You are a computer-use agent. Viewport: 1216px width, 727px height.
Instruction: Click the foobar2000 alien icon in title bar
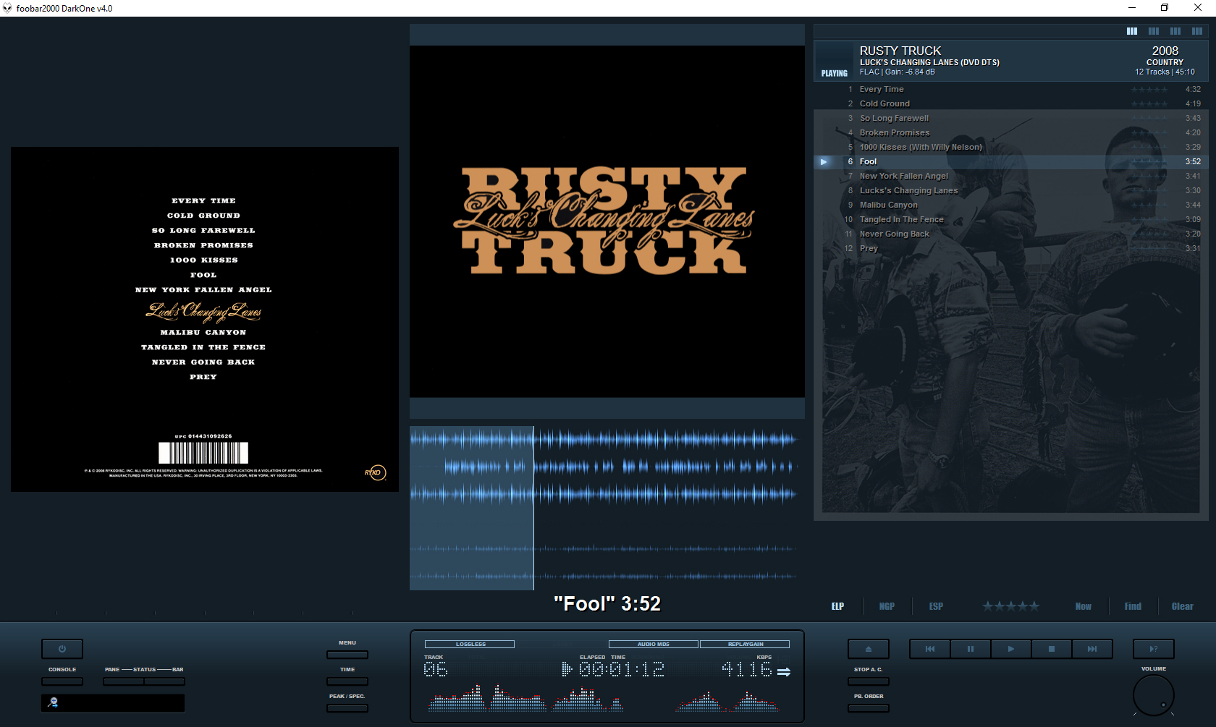tap(7, 8)
